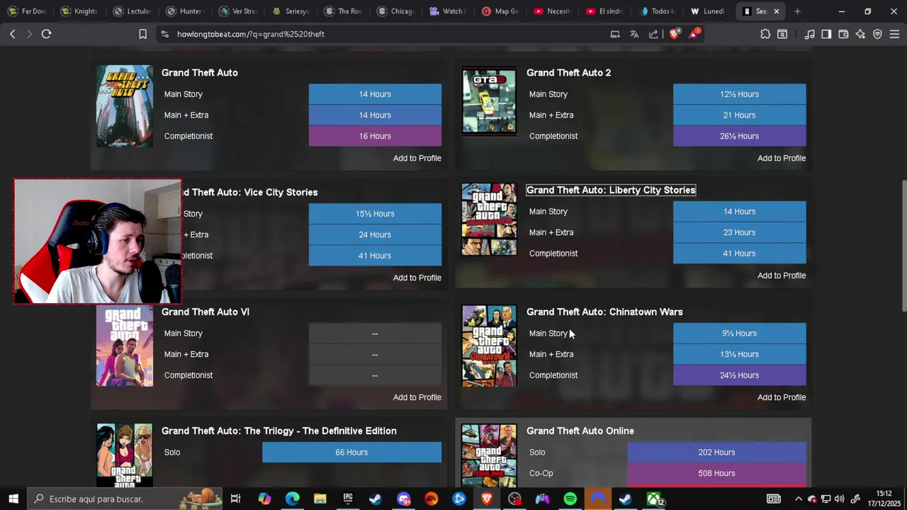Click the page vertical scrollbar thumb
Image resolution: width=907 pixels, height=510 pixels.
coord(903,246)
